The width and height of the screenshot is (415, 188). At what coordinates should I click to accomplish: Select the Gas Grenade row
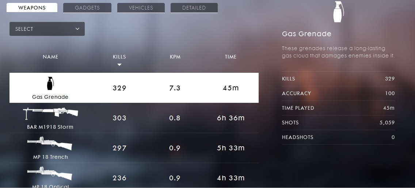click(134, 88)
